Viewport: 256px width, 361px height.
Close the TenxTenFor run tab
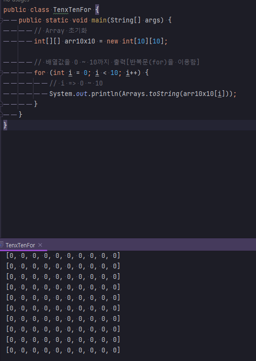40,245
